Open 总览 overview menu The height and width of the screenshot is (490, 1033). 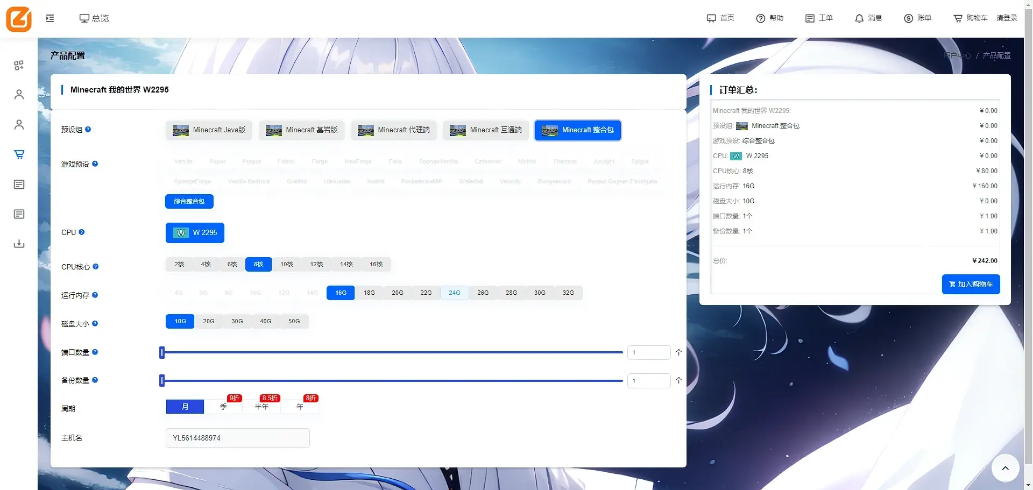(94, 18)
